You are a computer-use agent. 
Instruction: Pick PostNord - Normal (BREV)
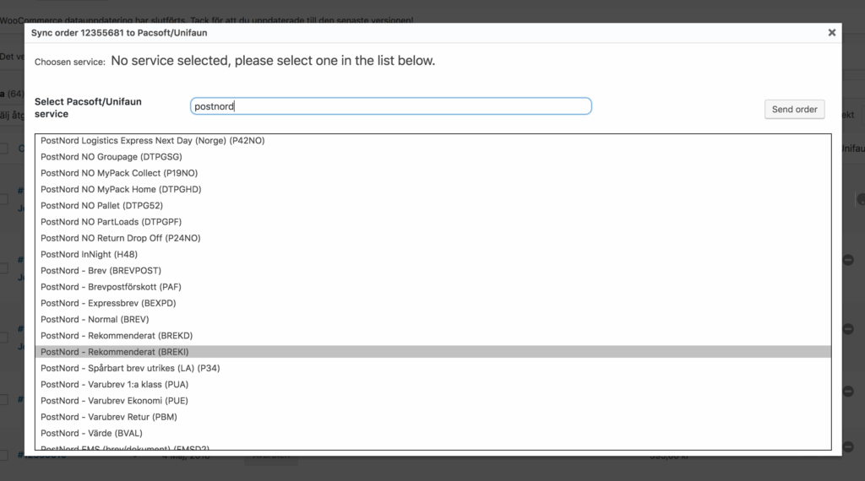coord(95,320)
